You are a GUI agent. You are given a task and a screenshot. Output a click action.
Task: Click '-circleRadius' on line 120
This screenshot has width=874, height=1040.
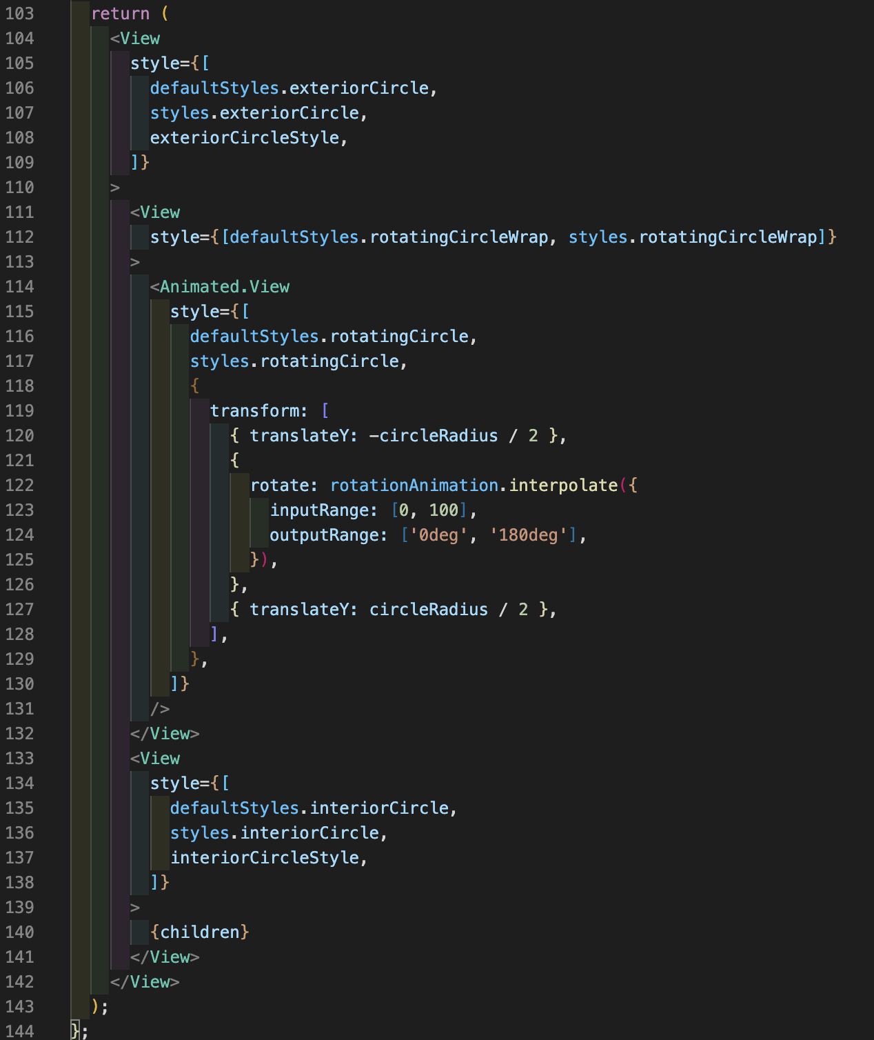[x=434, y=435]
